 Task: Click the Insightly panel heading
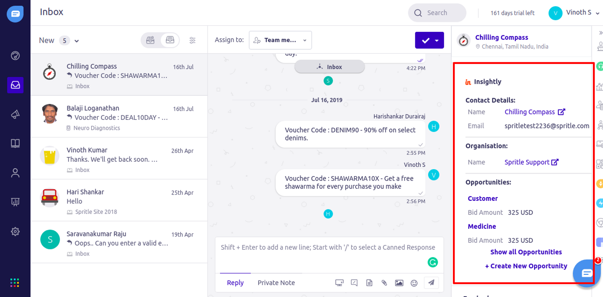click(487, 82)
